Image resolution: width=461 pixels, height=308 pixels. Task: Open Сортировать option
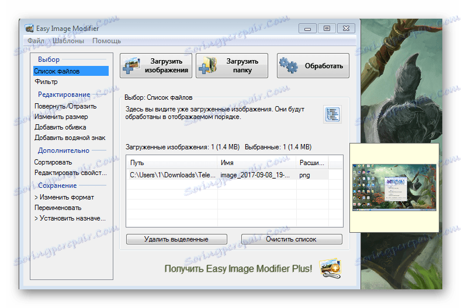click(53, 162)
